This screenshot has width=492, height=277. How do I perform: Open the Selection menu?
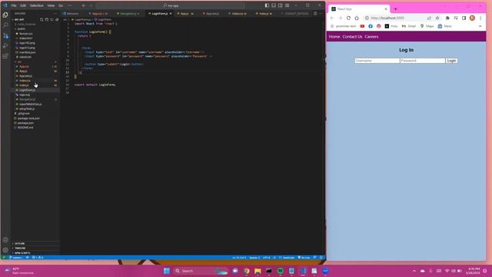(37, 5)
